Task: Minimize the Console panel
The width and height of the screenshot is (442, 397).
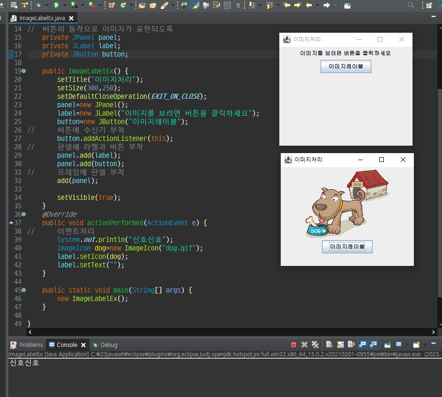Action: coord(434,343)
